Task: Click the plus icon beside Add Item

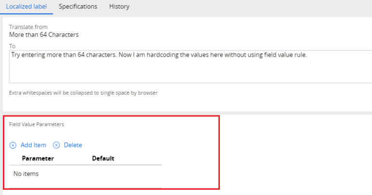Action: tap(13, 145)
